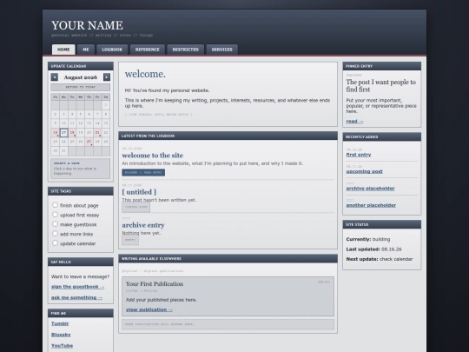This screenshot has width=469, height=352.
Task: Tick the 'make guestbook' checkbox
Action: point(55,224)
